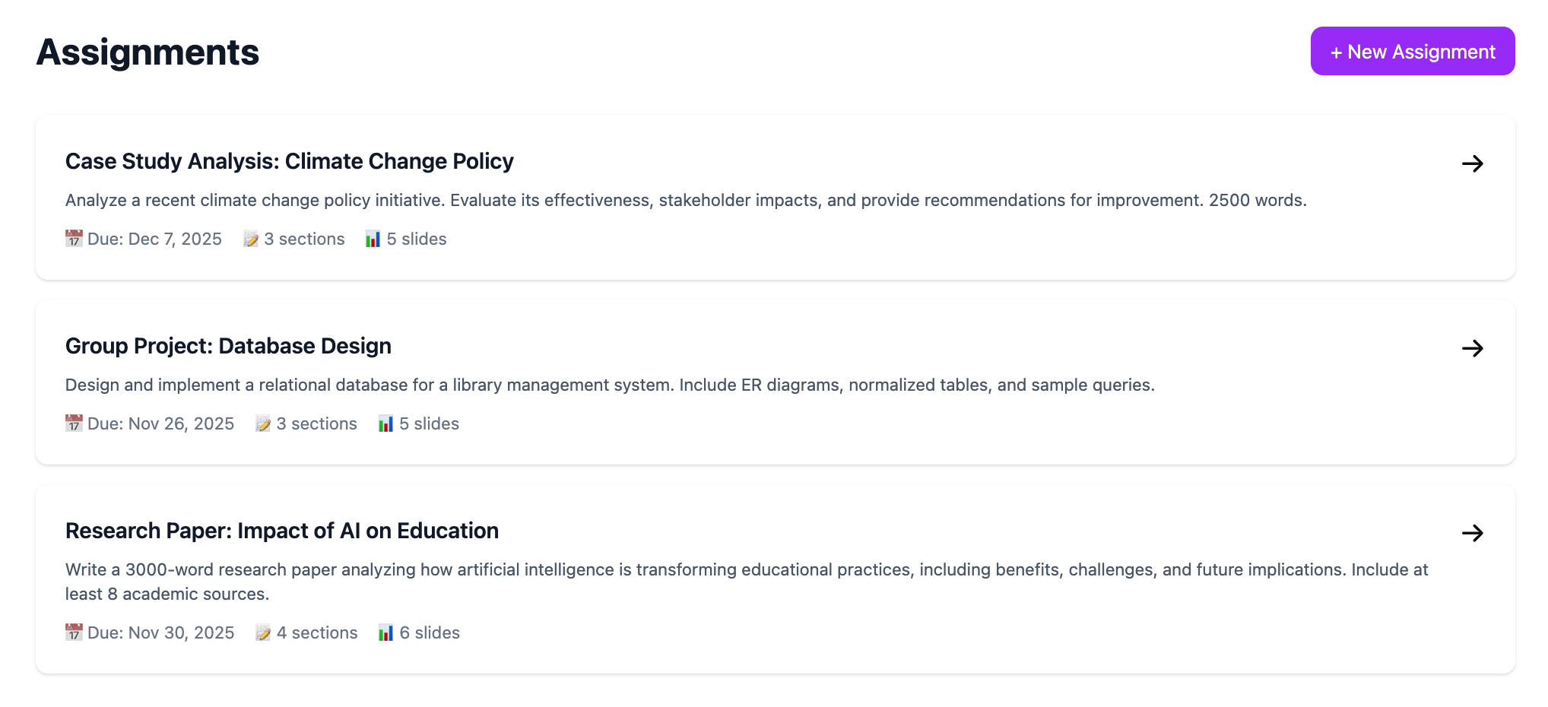Click the 6 slides label
Screen dimensions: 1548x707
430,632
